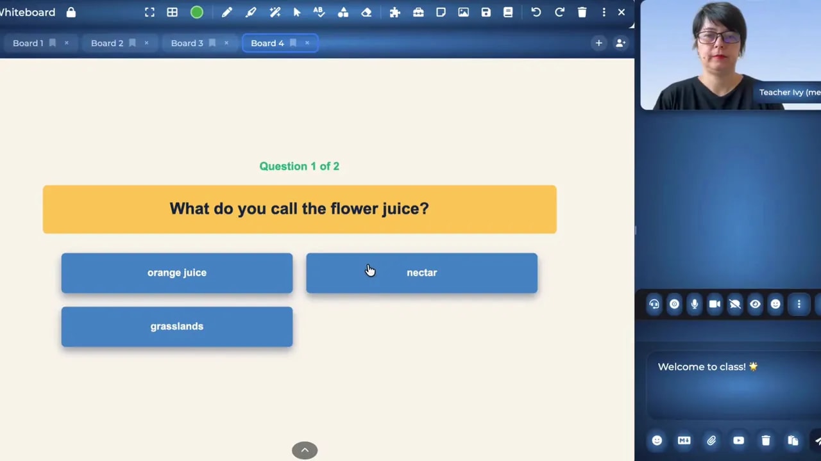
Task: Open the toolbox icon
Action: point(418,12)
